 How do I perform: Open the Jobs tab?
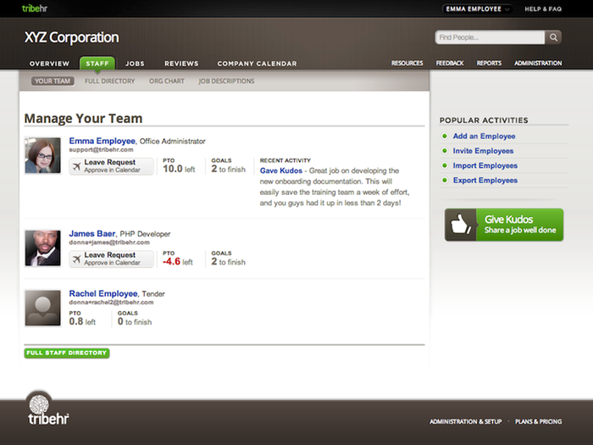[x=135, y=64]
